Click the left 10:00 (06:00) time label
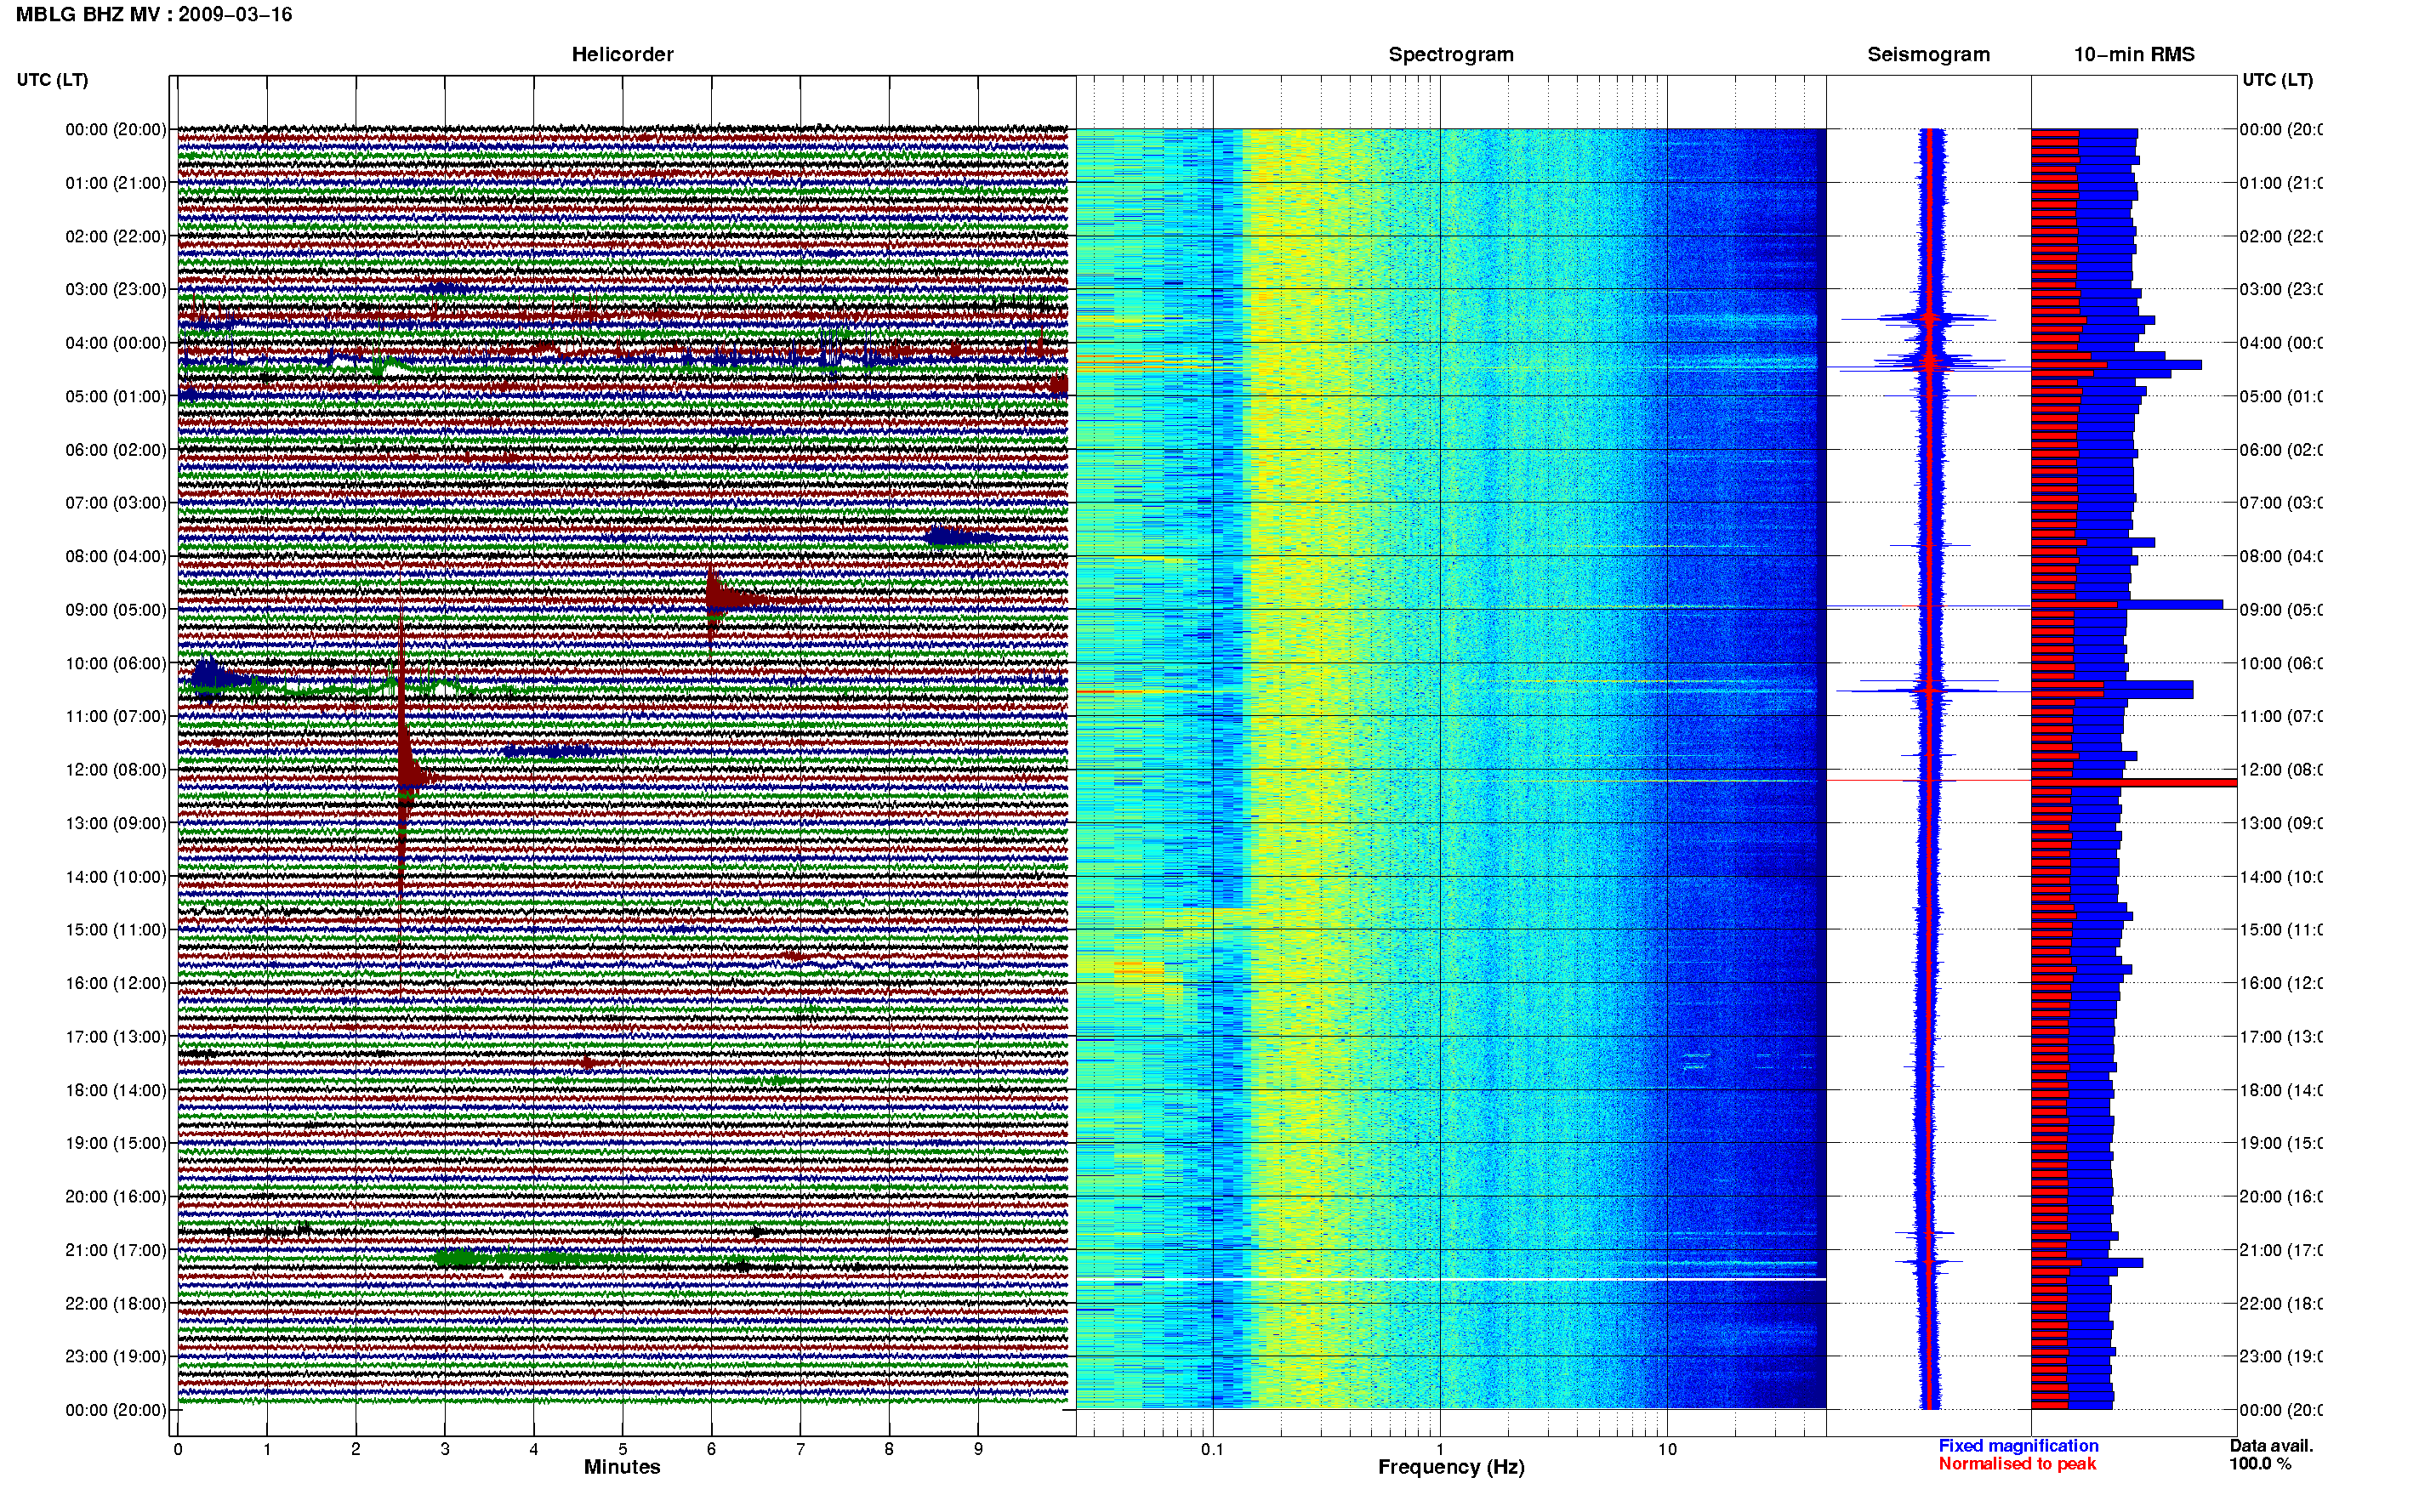 (x=116, y=663)
